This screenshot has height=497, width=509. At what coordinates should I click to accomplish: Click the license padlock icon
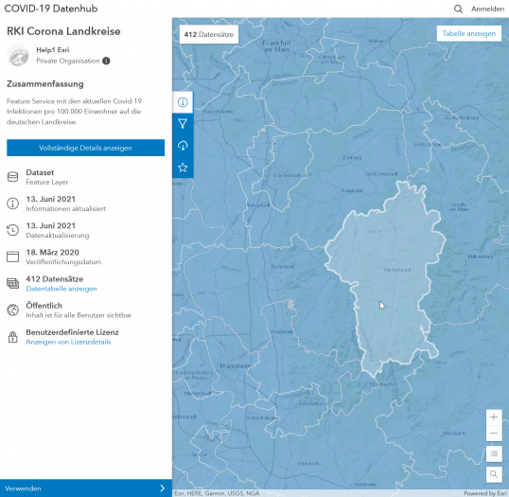click(12, 336)
